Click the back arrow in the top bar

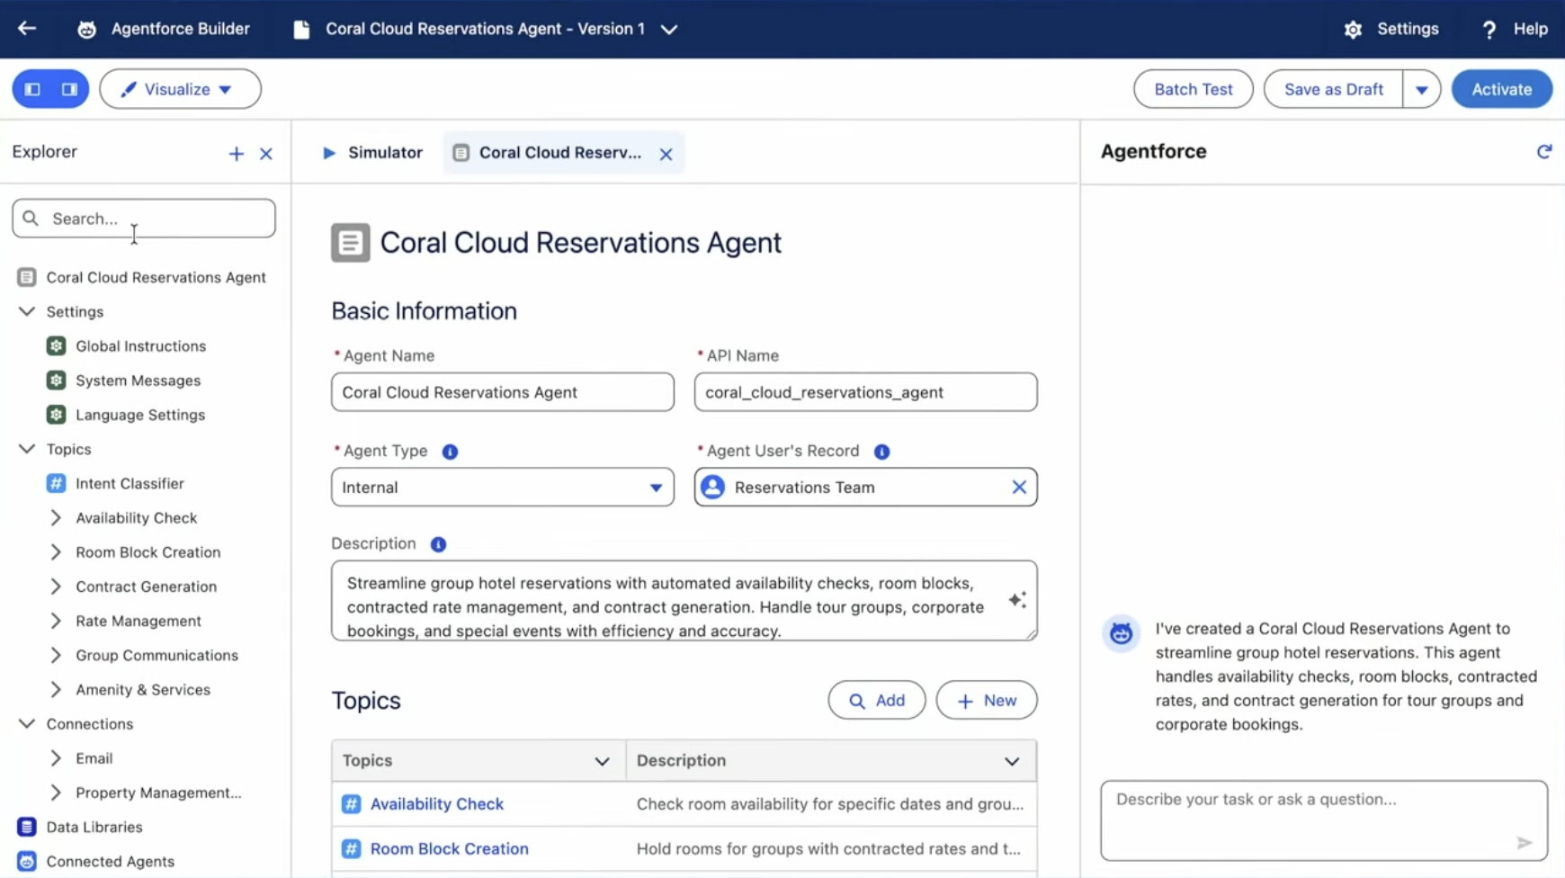[x=27, y=28]
